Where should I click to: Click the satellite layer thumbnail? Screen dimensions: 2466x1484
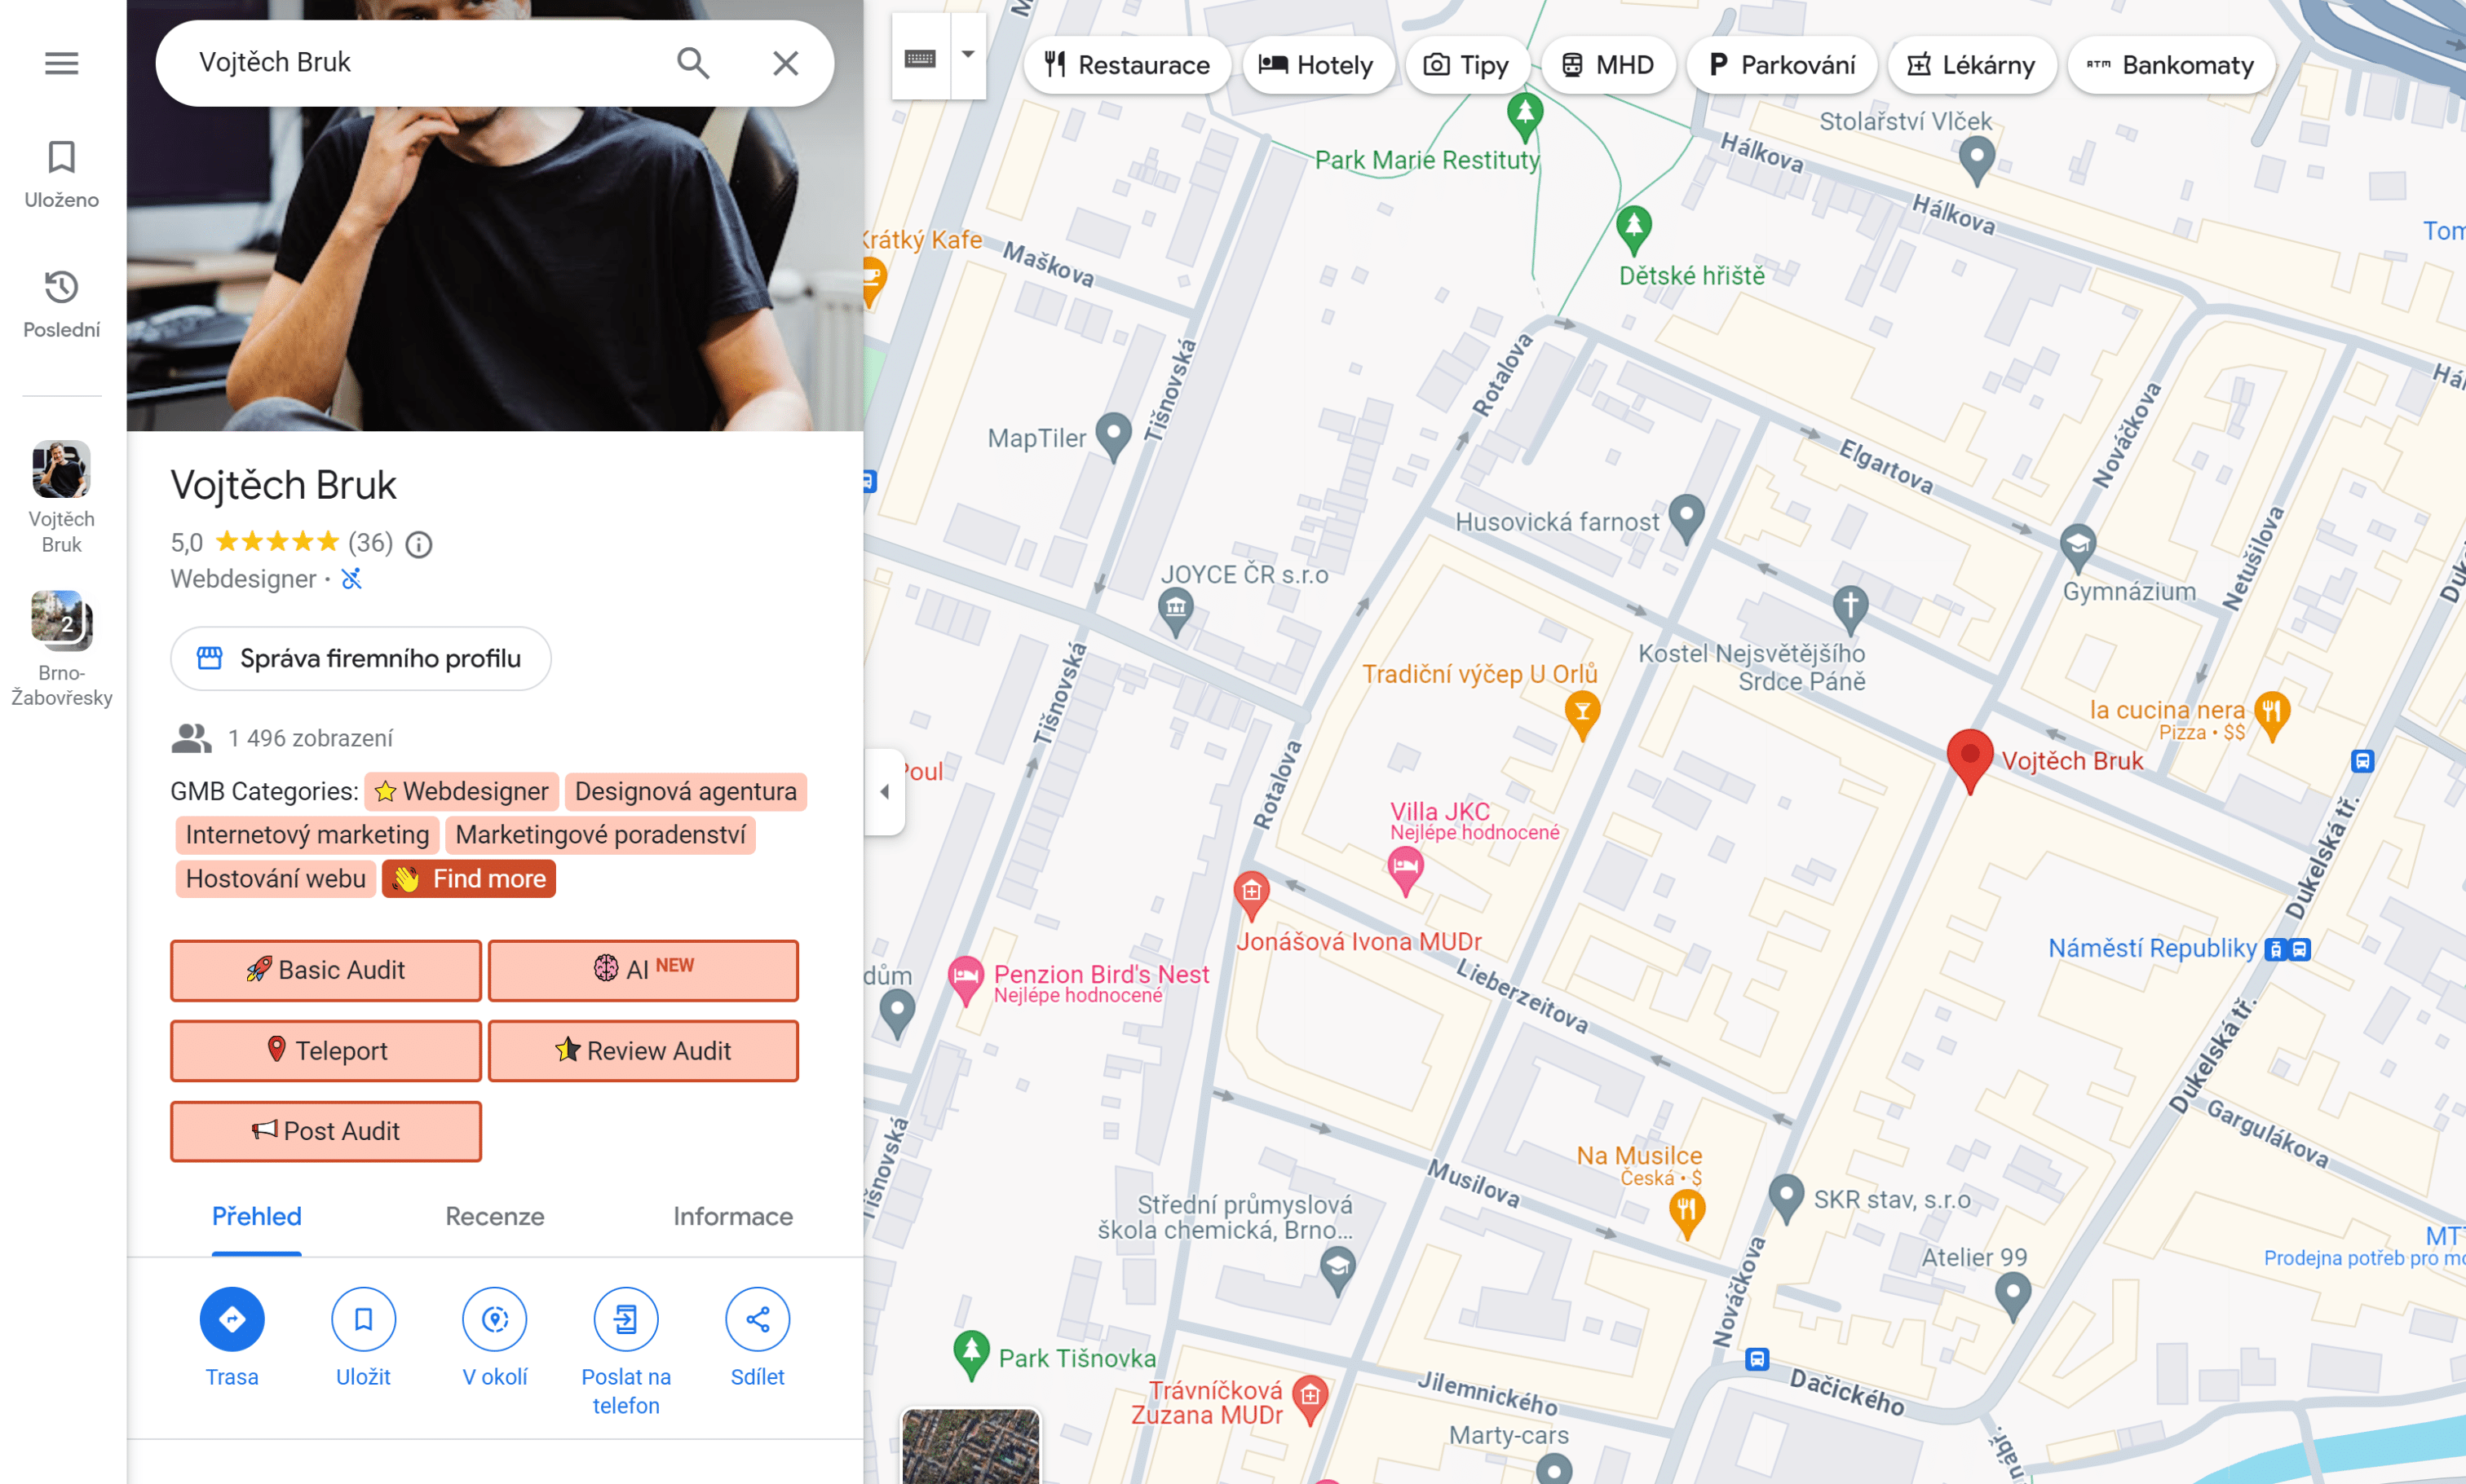(970, 1446)
